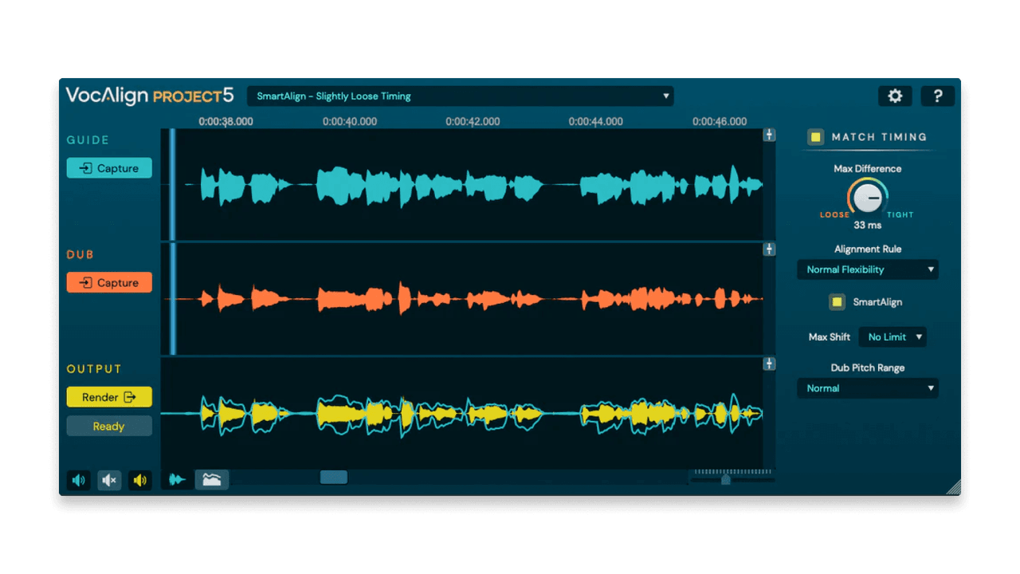The height and width of the screenshot is (574, 1020).
Task: Toggle the SmartAlign switch
Action: click(x=837, y=302)
